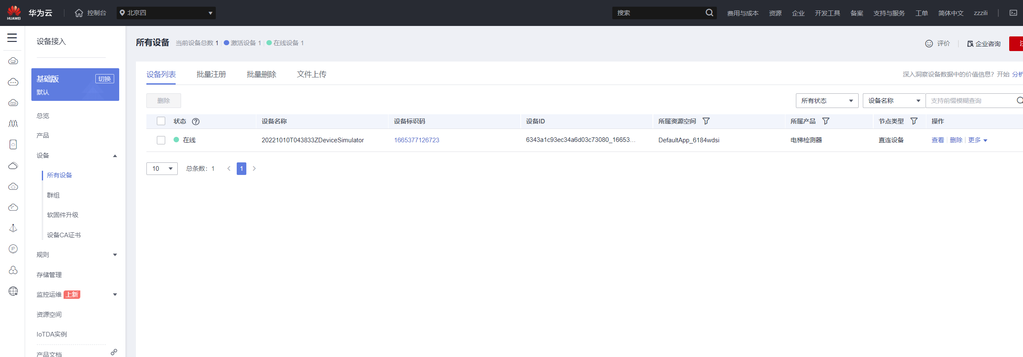Tick the checkbox for the 在线 device row

[161, 140]
